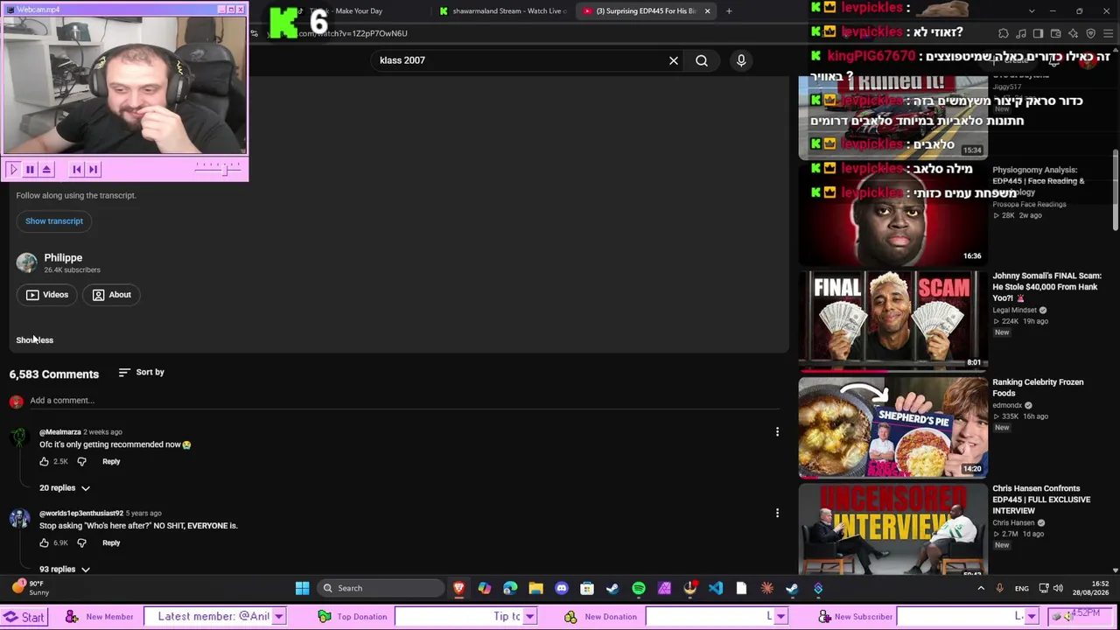The height and width of the screenshot is (630, 1120).
Task: Dislike the 'Who's here after' comment
Action: click(x=82, y=542)
